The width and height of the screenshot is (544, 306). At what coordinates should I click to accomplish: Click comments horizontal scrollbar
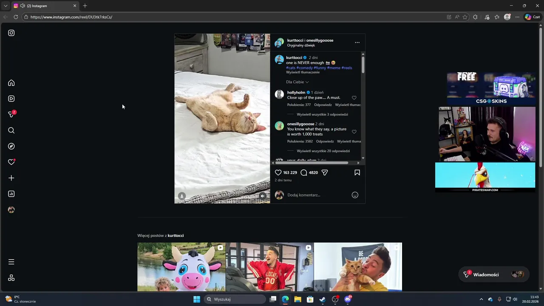(x=312, y=163)
